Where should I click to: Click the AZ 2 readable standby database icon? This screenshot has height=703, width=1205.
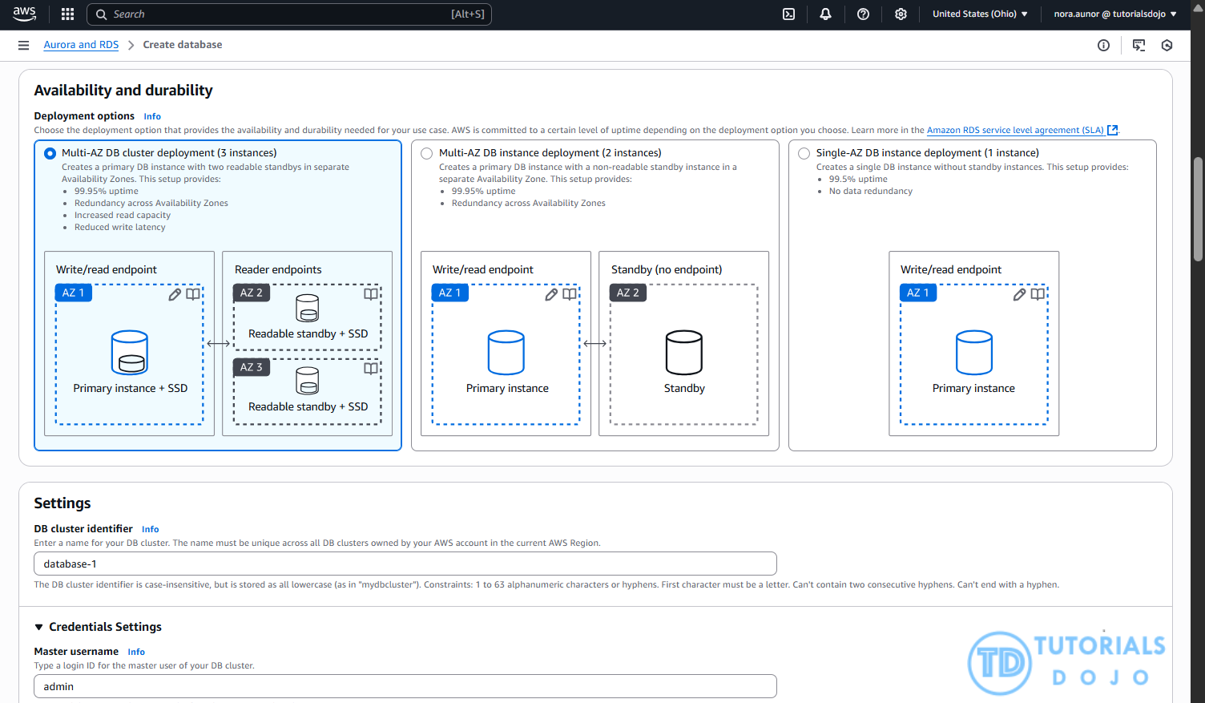308,308
